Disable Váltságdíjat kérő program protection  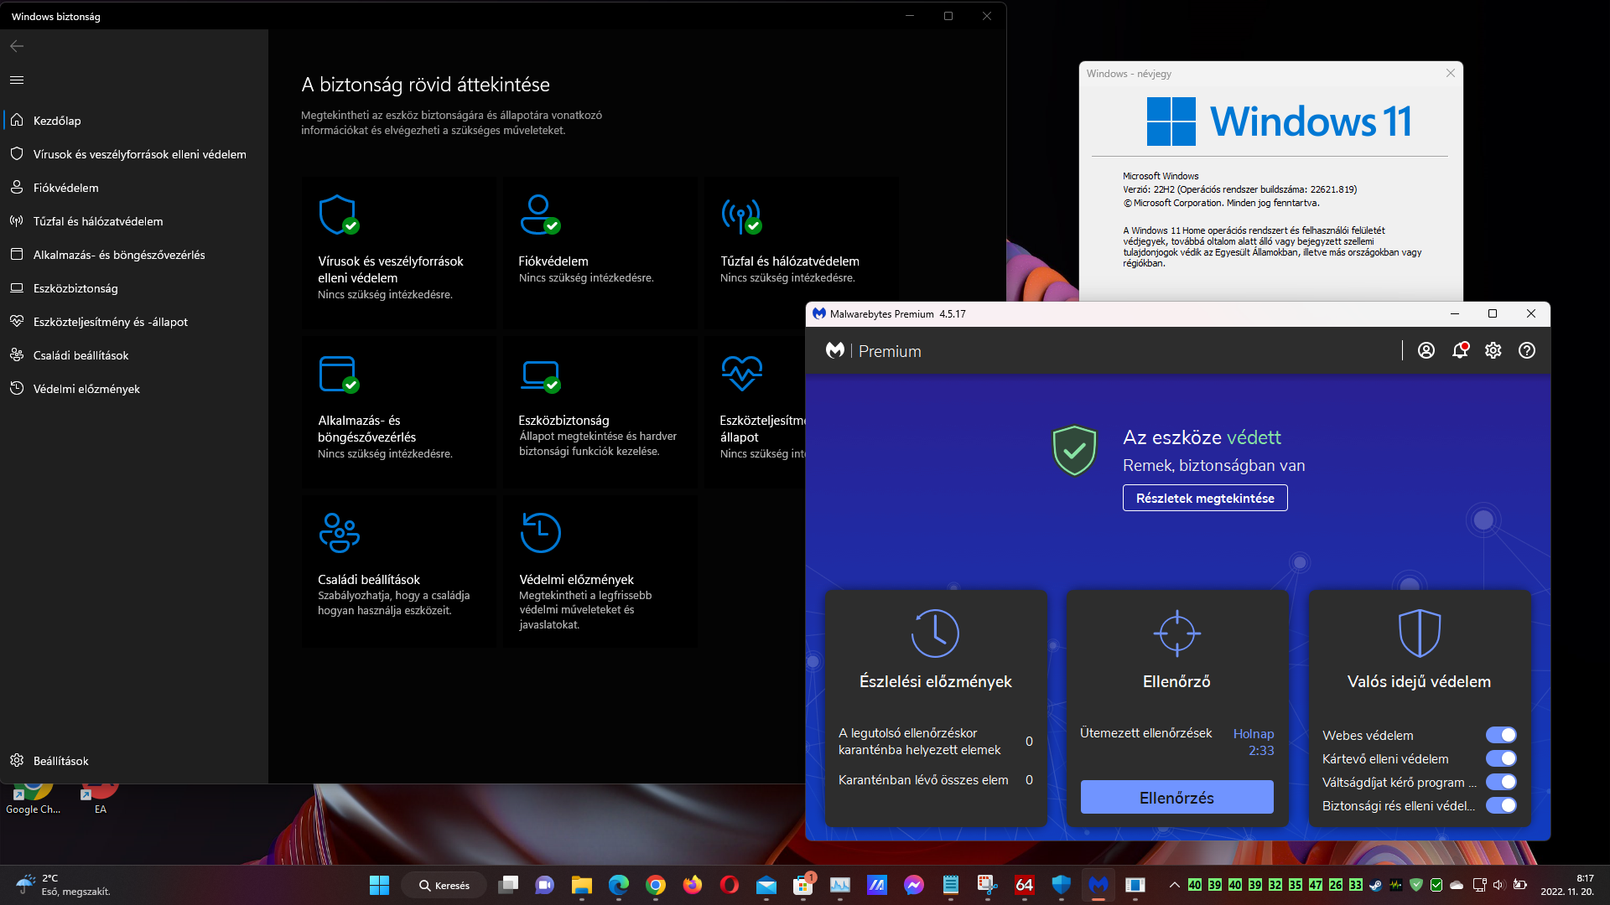[1500, 782]
